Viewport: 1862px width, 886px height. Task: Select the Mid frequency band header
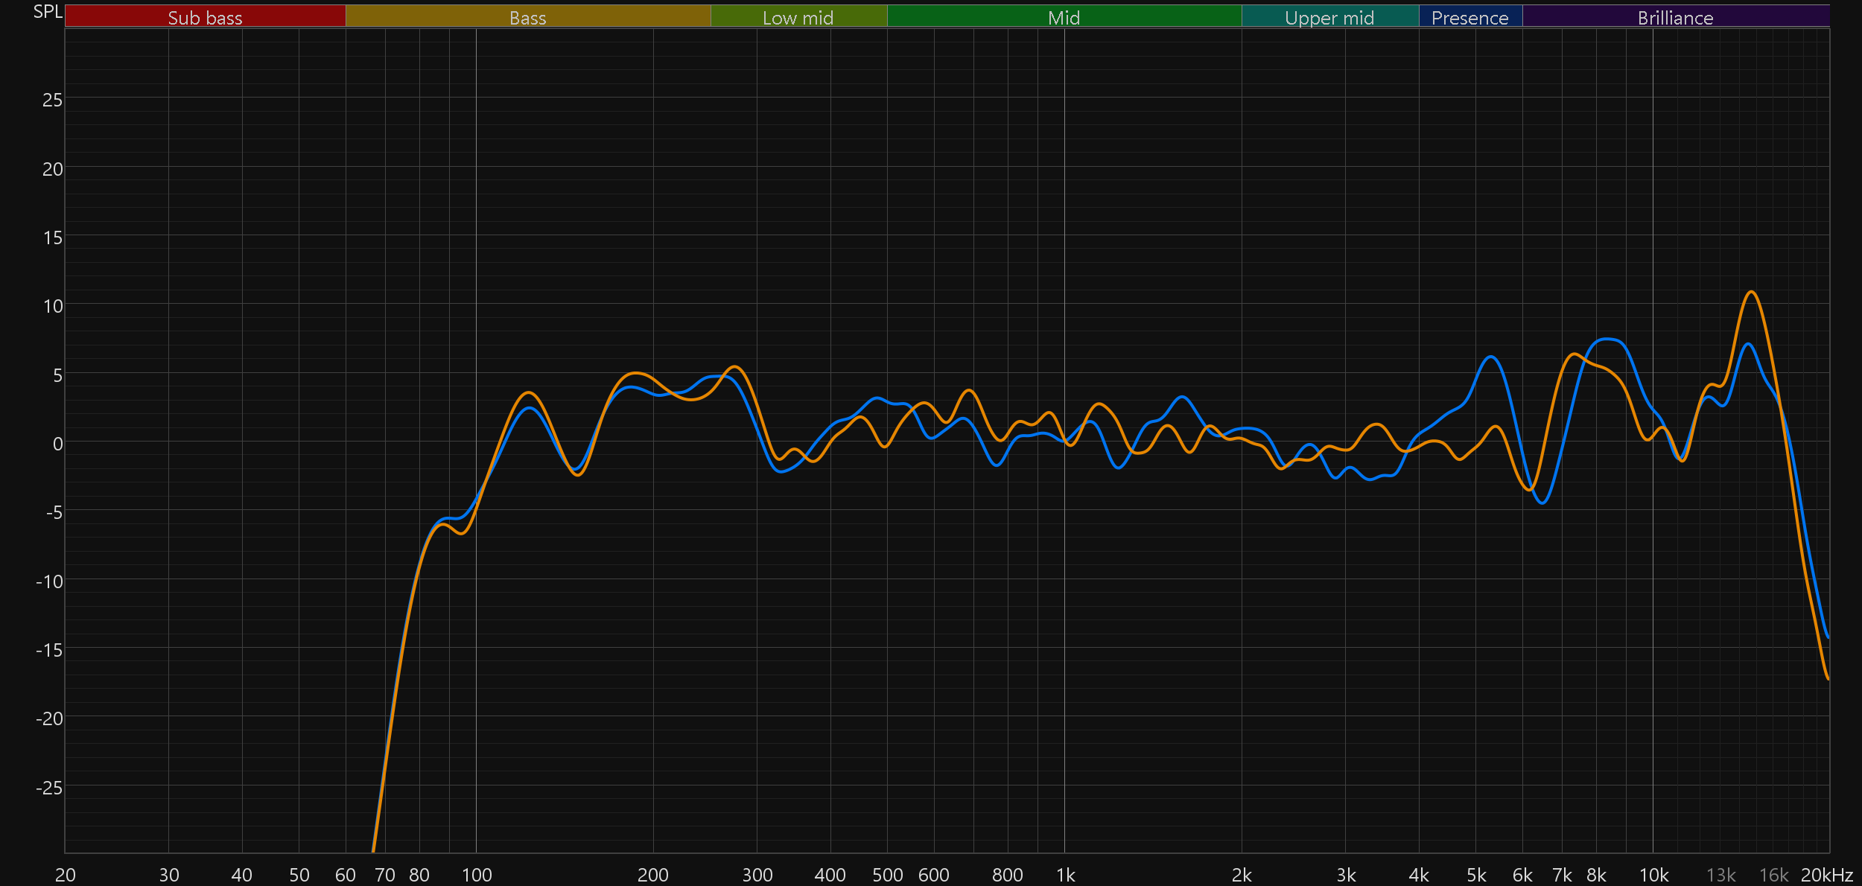[1064, 17]
